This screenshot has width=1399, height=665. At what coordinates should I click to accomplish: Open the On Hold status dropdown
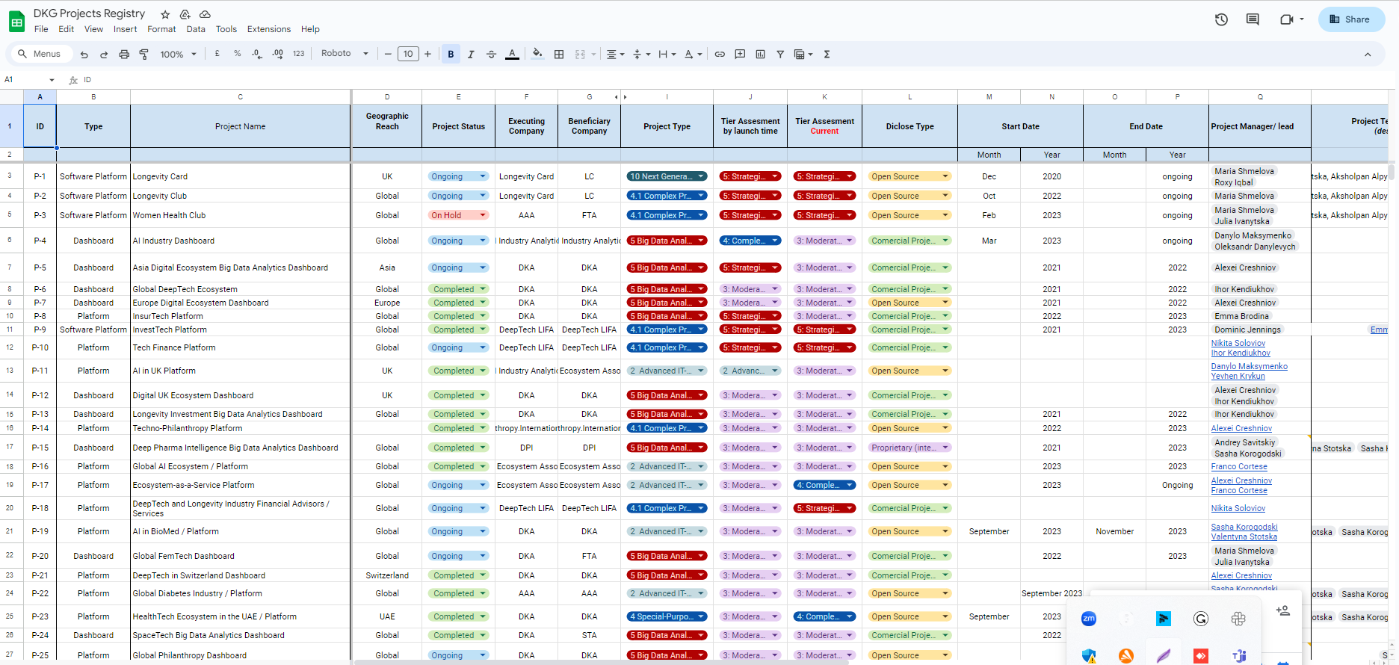pyautogui.click(x=483, y=215)
